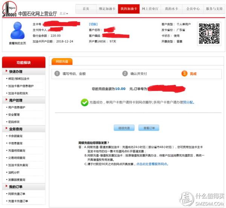
Task: Click the 查看订单 button
Action: coord(149,128)
